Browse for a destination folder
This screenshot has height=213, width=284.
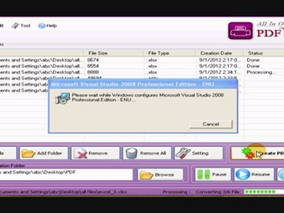[x=160, y=175]
